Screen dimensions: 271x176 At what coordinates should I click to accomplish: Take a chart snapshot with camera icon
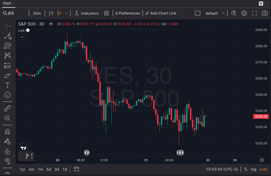264,13
